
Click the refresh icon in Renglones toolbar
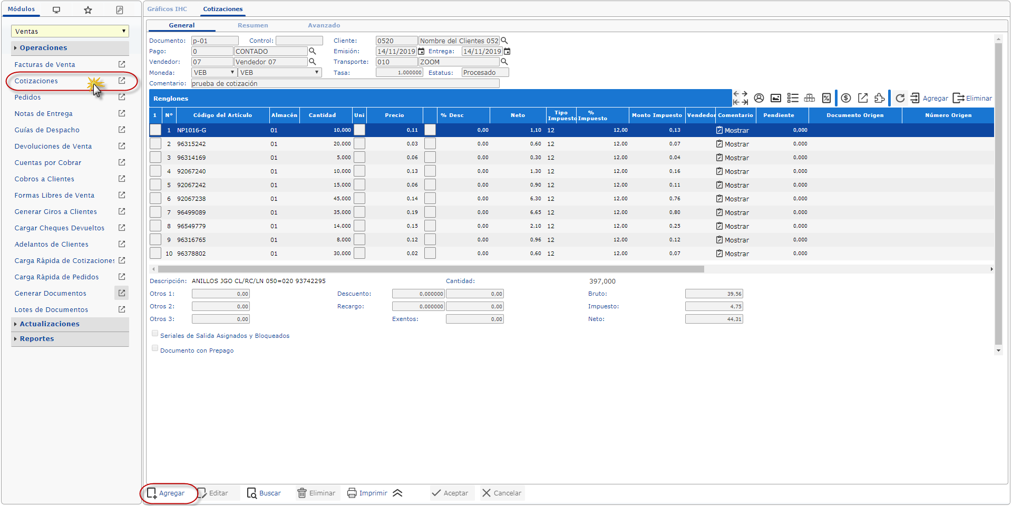tap(900, 98)
